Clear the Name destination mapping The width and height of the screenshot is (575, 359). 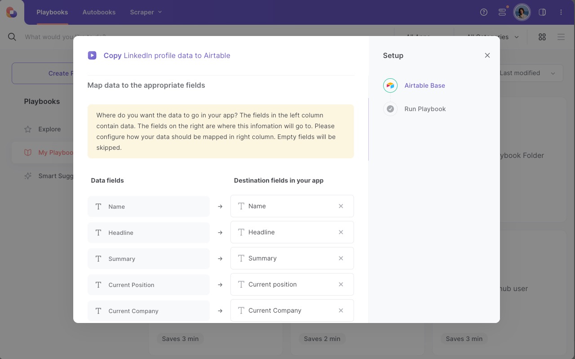(x=341, y=206)
